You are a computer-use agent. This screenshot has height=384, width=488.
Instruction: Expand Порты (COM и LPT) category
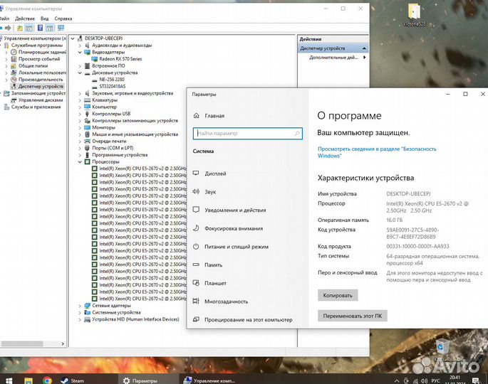(x=80, y=148)
